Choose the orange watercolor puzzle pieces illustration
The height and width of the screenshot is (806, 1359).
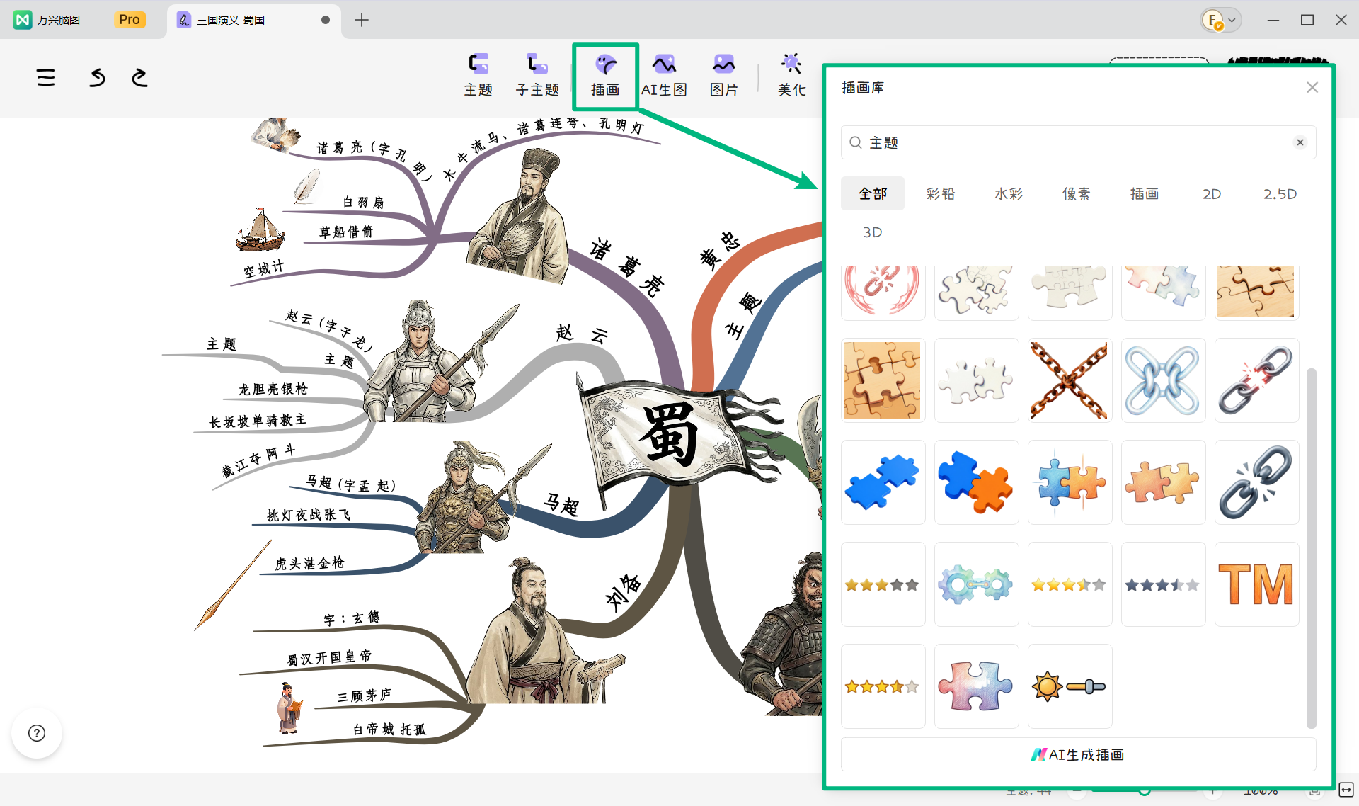(1163, 482)
